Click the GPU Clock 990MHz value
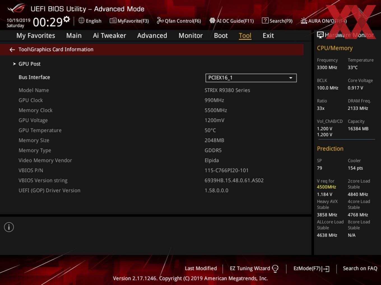381x285 pixels. point(214,100)
